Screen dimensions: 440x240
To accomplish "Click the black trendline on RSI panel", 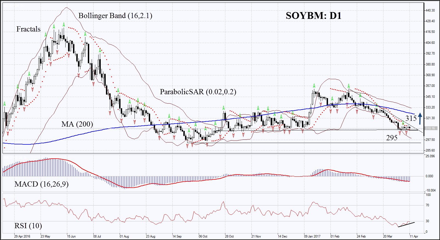I will [x=406, y=225].
